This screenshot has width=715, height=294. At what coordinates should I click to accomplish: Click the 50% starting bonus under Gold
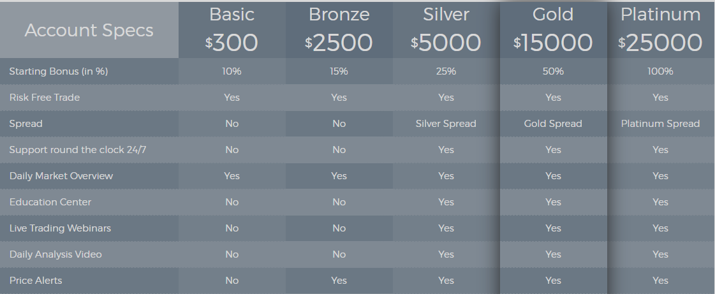(x=553, y=71)
